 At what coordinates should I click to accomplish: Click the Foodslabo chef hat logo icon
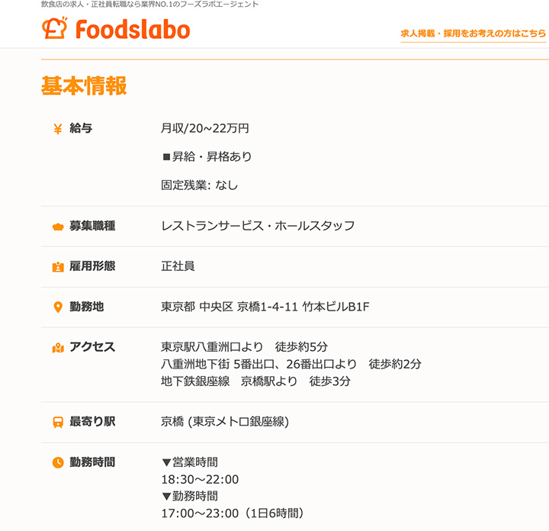tap(55, 28)
